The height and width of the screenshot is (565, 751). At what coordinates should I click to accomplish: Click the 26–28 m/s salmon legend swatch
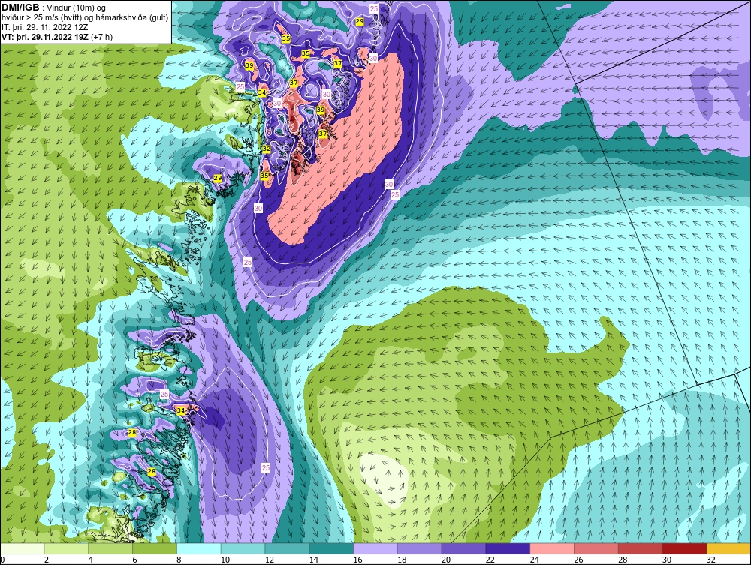[x=596, y=548]
